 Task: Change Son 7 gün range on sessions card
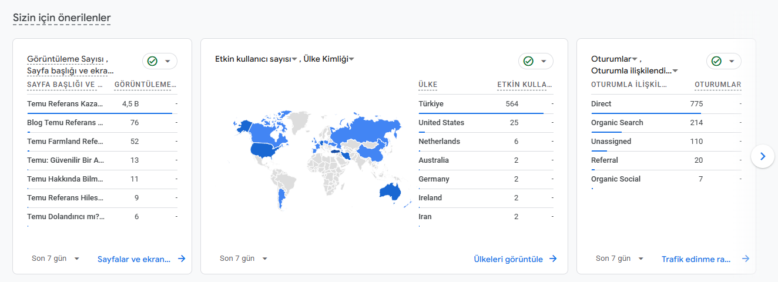pos(620,258)
